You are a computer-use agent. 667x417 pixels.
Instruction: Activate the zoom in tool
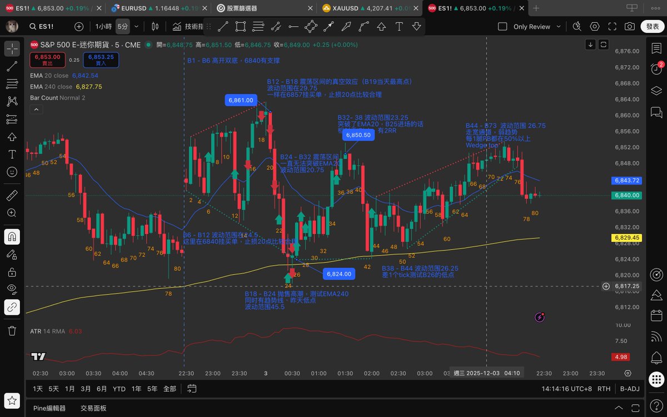pyautogui.click(x=12, y=213)
